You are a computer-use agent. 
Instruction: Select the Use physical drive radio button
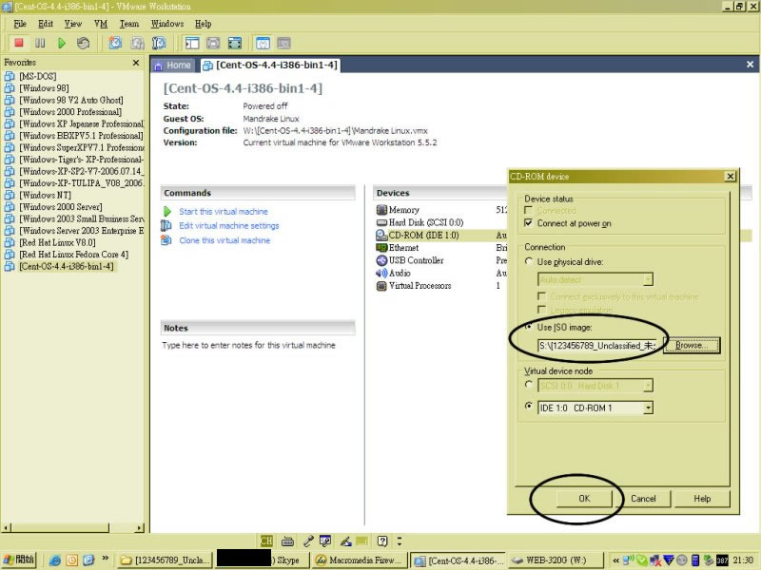(x=529, y=261)
